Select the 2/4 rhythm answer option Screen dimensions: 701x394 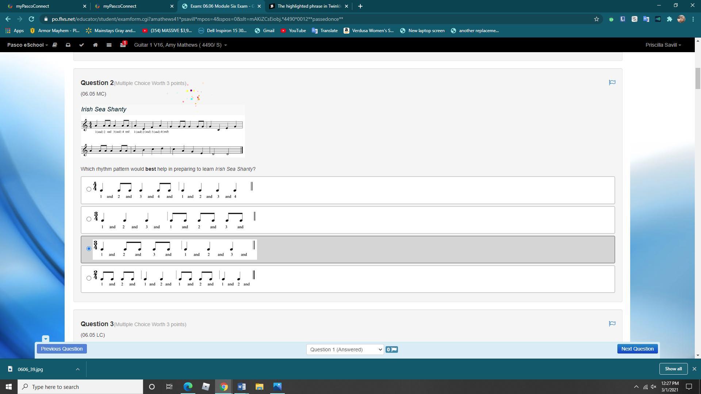[89, 278]
